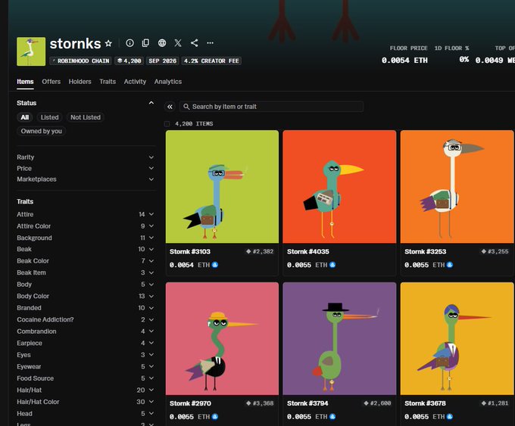Image resolution: width=515 pixels, height=426 pixels.
Task: Favorite the stornks collection with star icon
Action: tap(108, 43)
